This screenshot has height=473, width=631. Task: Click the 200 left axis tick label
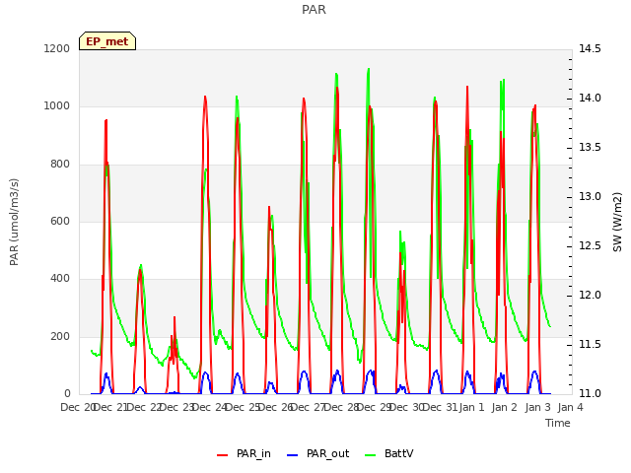(x=60, y=336)
